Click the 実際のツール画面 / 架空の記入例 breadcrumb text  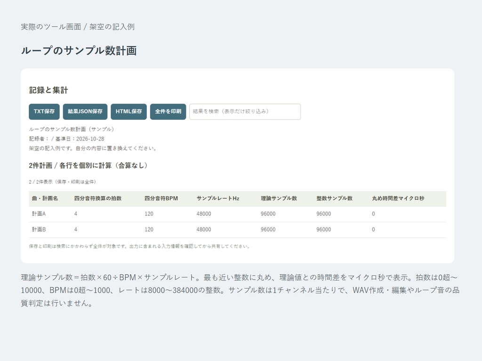click(78, 27)
